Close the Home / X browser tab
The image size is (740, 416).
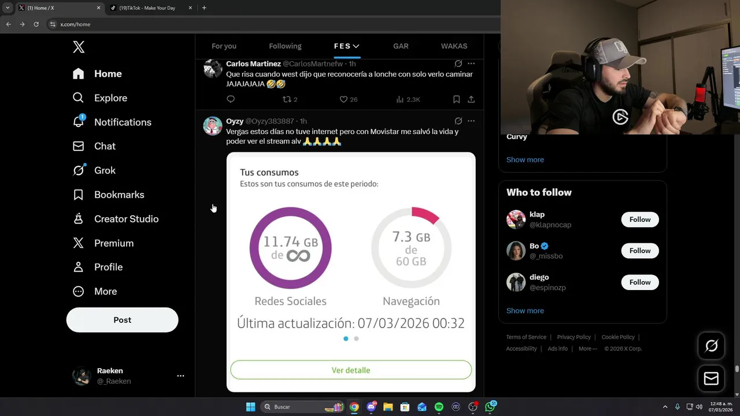click(x=98, y=8)
